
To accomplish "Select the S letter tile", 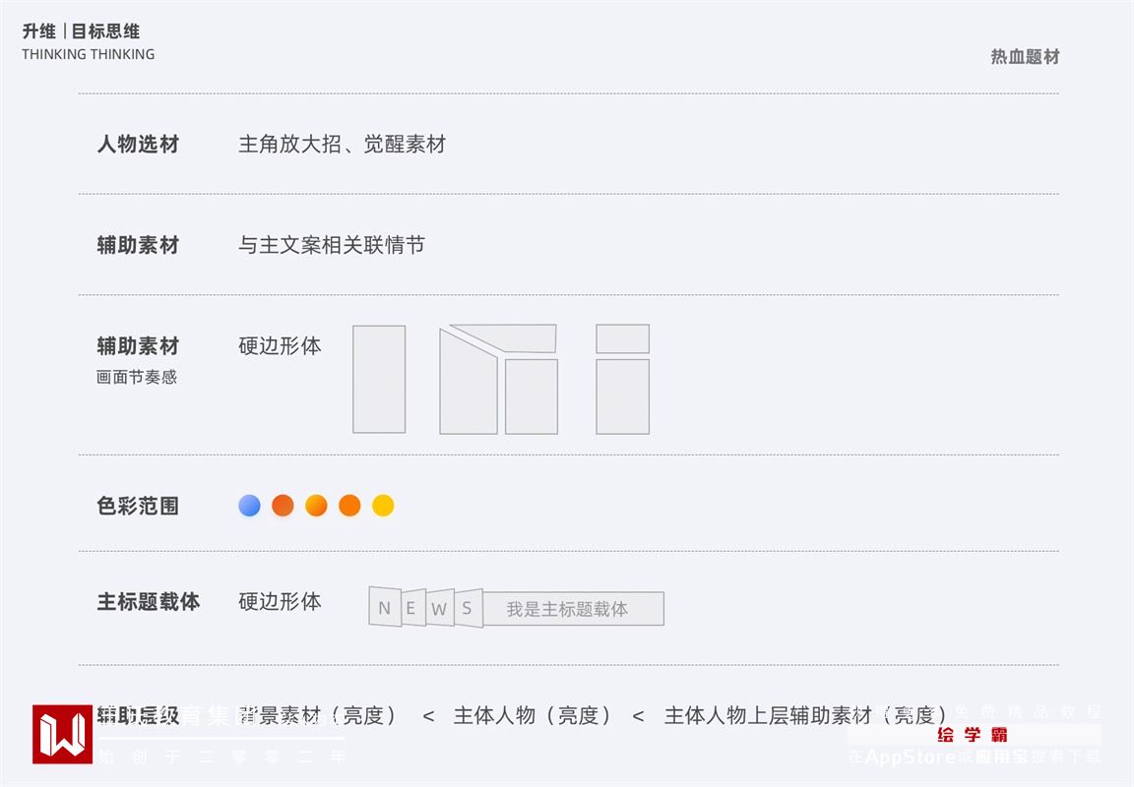I will point(468,608).
